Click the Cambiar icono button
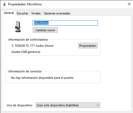Image resolution: width=133 pixels, height=113 pixels. [45, 30]
